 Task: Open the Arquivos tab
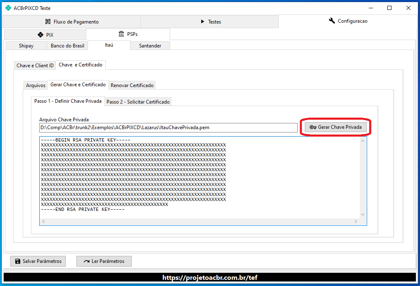tap(36, 85)
